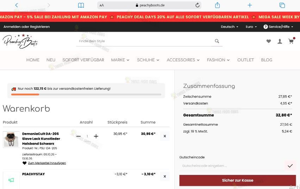The width and height of the screenshot is (300, 189).
Task: Remove the PEACHYSTAY voucher
Action: click(165, 176)
